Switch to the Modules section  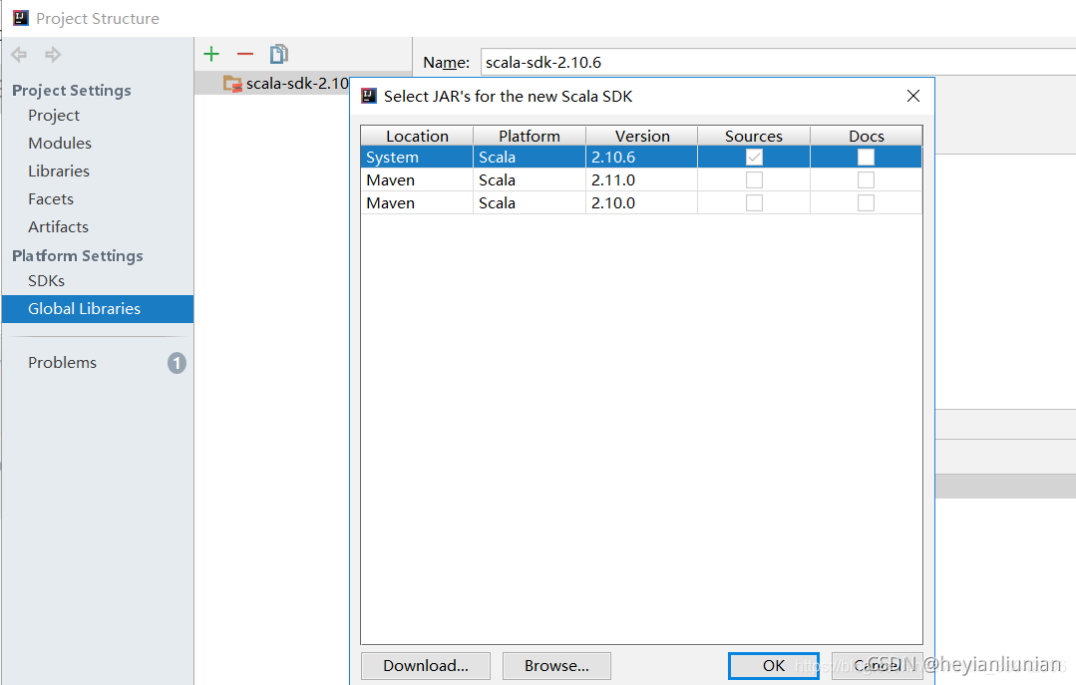[60, 143]
